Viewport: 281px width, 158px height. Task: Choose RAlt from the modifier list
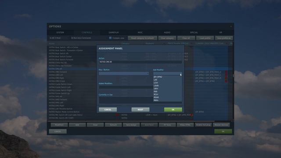[x=168, y=91]
